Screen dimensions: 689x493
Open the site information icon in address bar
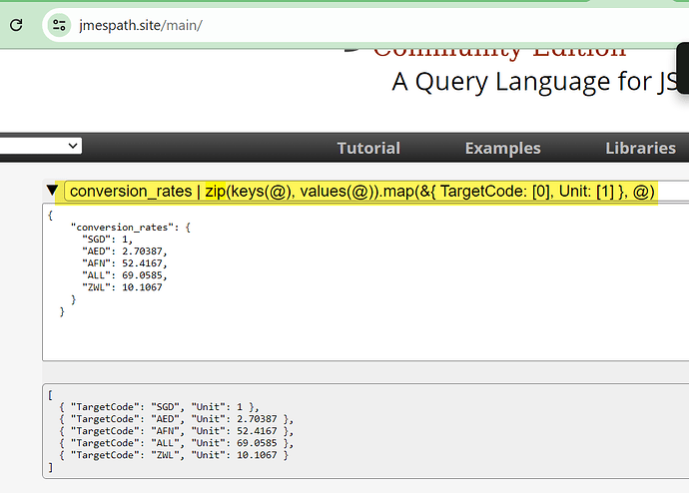point(59,25)
